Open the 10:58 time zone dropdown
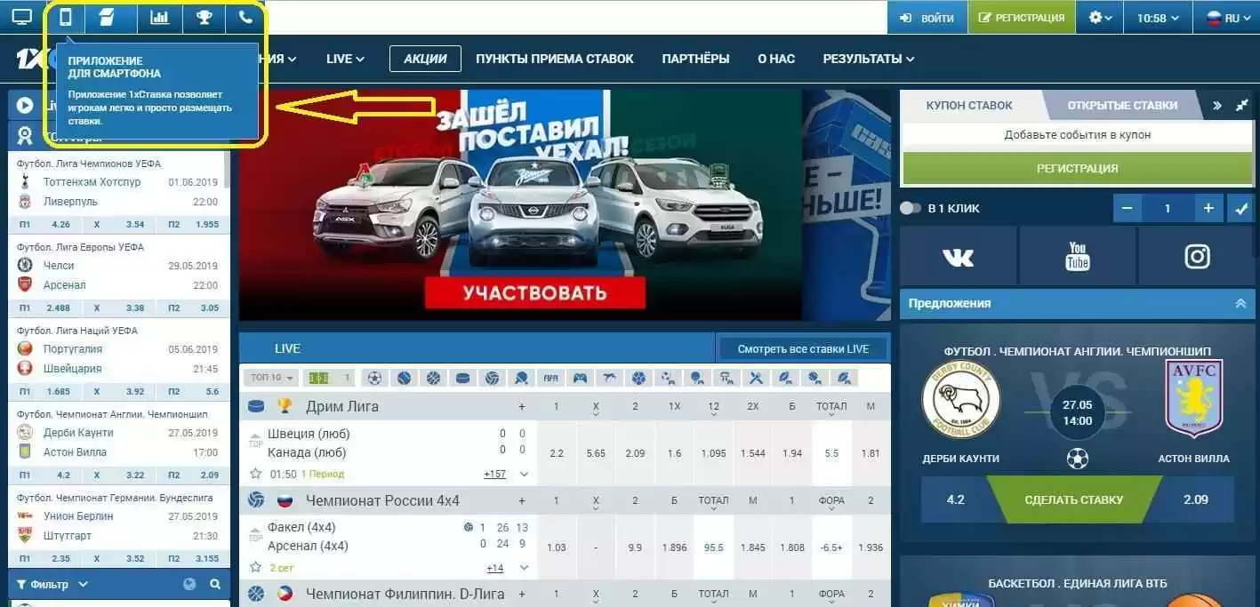The height and width of the screenshot is (607, 1260). tap(1157, 18)
